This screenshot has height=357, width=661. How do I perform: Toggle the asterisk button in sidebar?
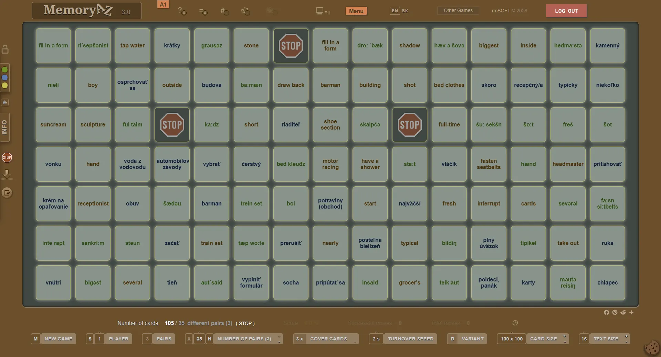pos(5,102)
